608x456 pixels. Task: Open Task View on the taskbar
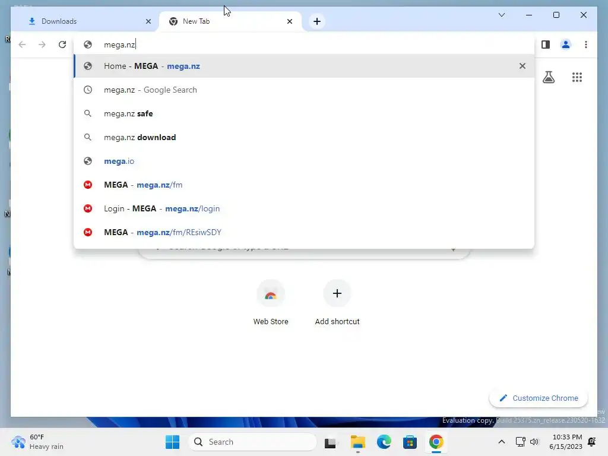[330, 442]
